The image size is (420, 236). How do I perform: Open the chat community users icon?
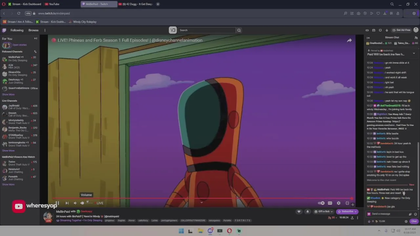tap(416, 38)
